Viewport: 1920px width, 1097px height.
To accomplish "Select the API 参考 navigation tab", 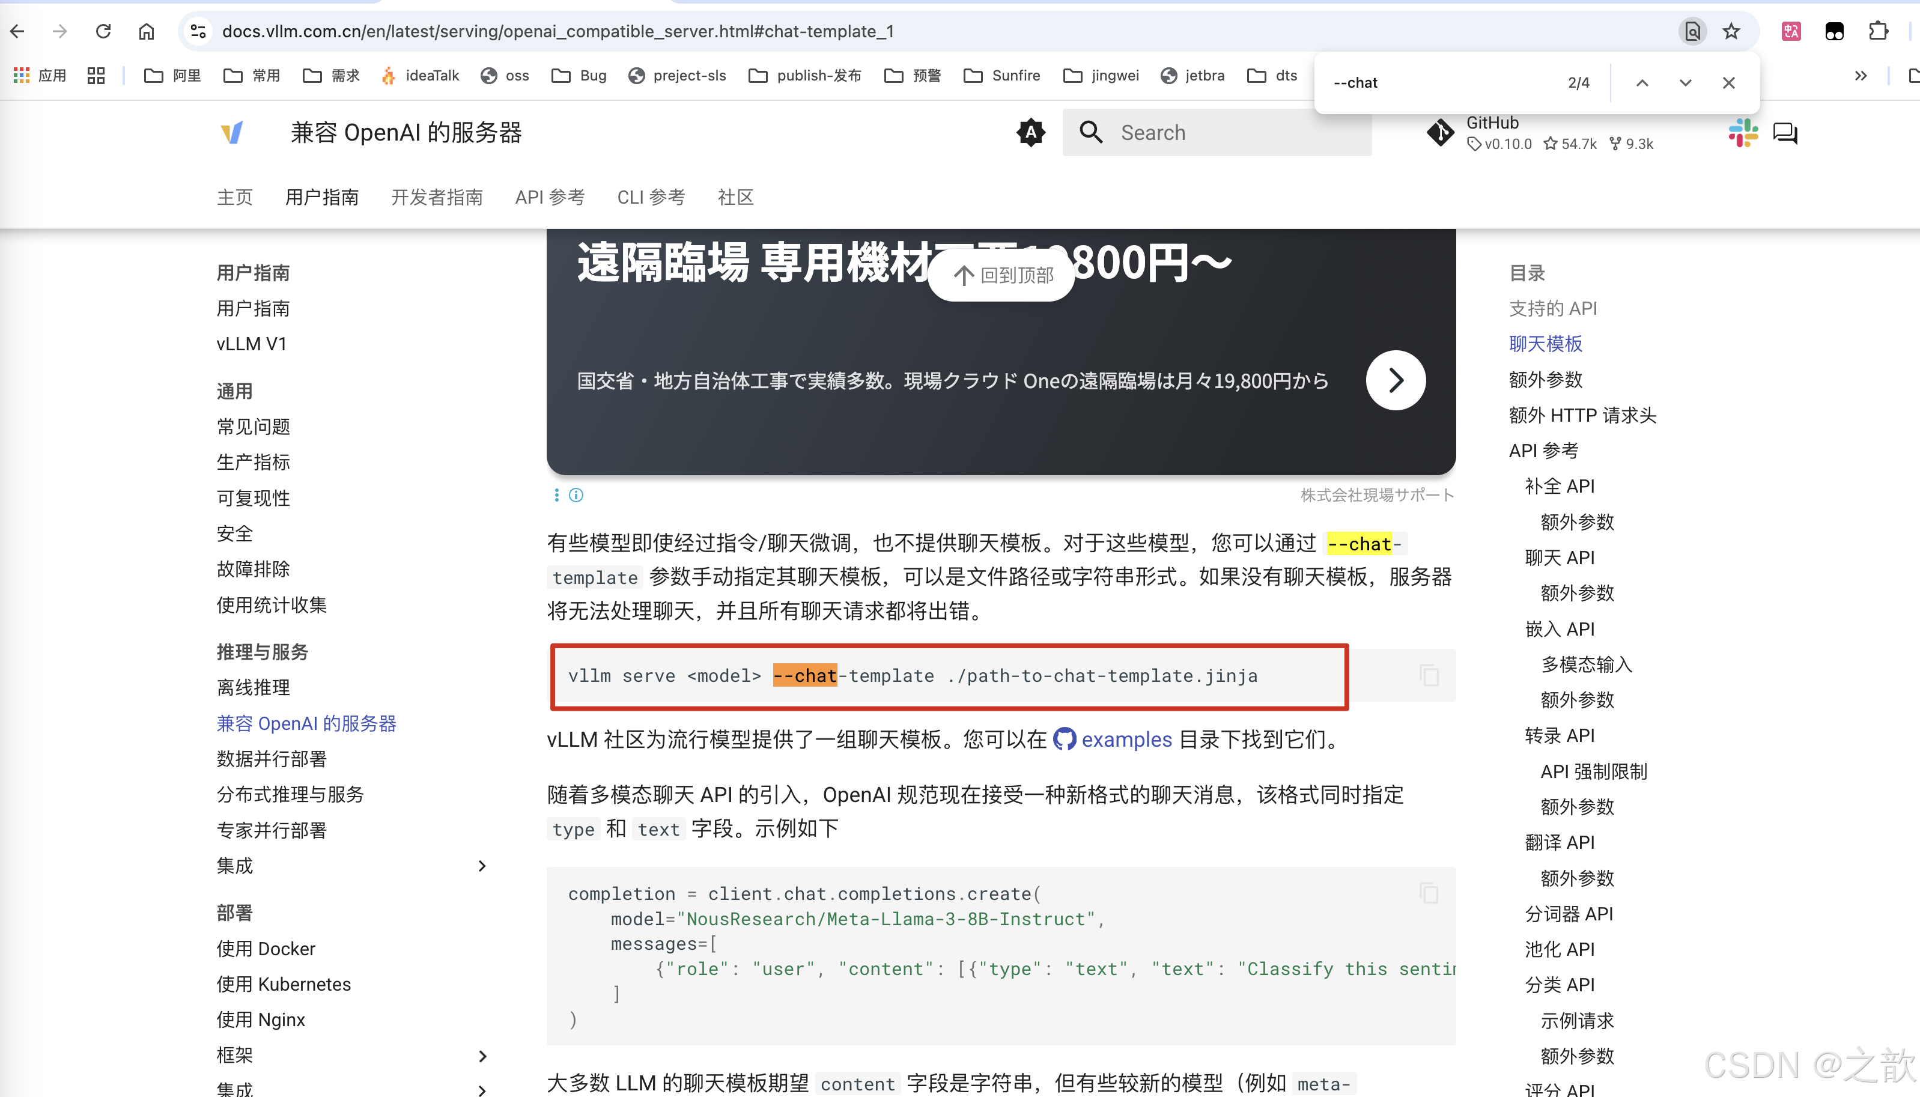I will pos(550,198).
